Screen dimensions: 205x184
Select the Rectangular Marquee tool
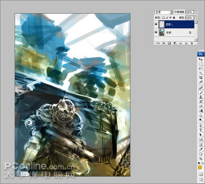pyautogui.click(x=201, y=64)
